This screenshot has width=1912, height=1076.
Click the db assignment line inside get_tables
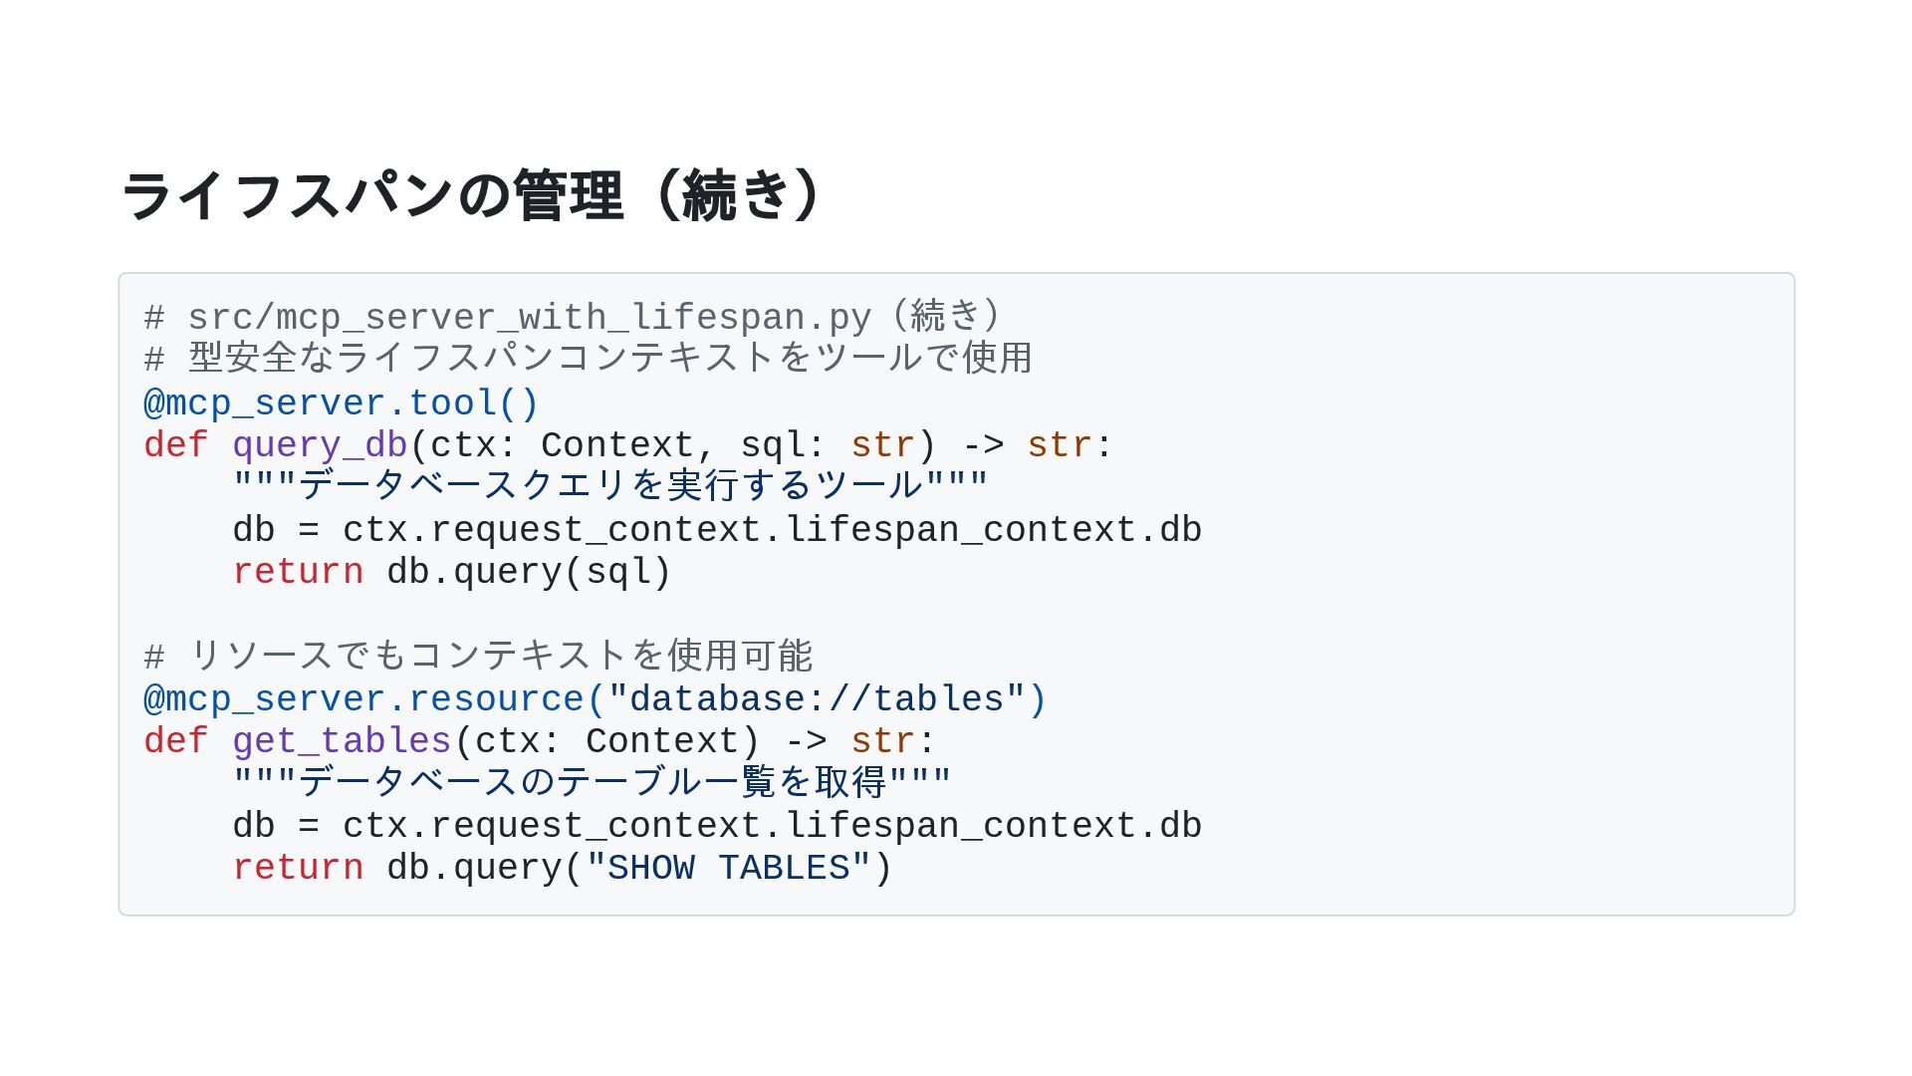tap(716, 826)
